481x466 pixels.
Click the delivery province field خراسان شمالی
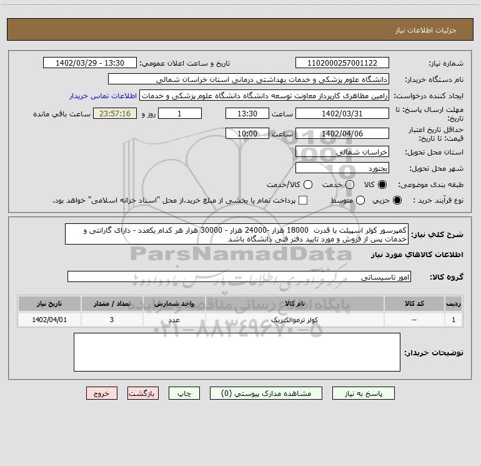coord(342,152)
